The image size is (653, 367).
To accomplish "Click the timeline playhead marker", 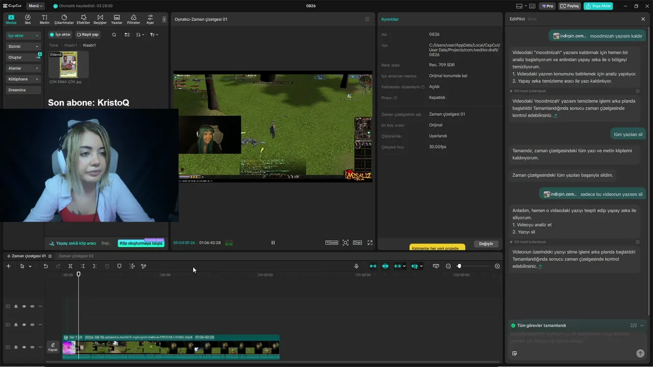I will coord(79,274).
